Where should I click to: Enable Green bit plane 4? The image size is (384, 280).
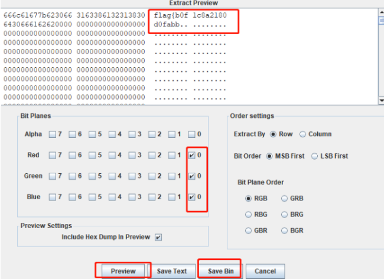[112, 176]
